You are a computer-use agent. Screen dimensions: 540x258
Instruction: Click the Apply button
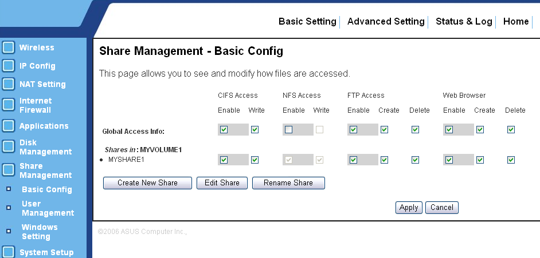point(409,208)
